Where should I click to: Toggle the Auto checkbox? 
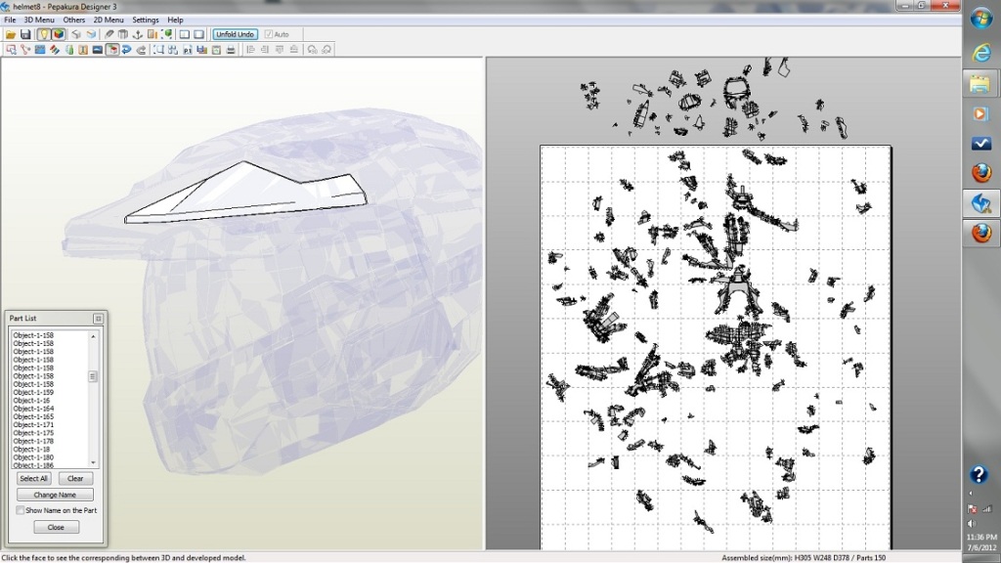tap(269, 34)
